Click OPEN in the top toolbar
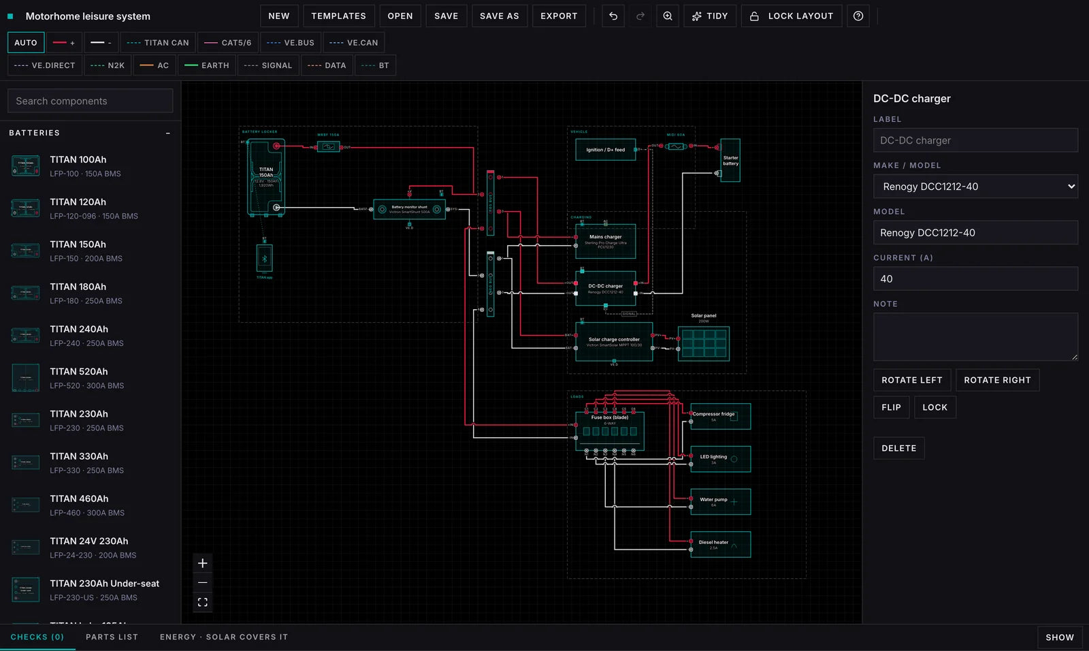Image resolution: width=1089 pixels, height=651 pixels. pos(400,16)
